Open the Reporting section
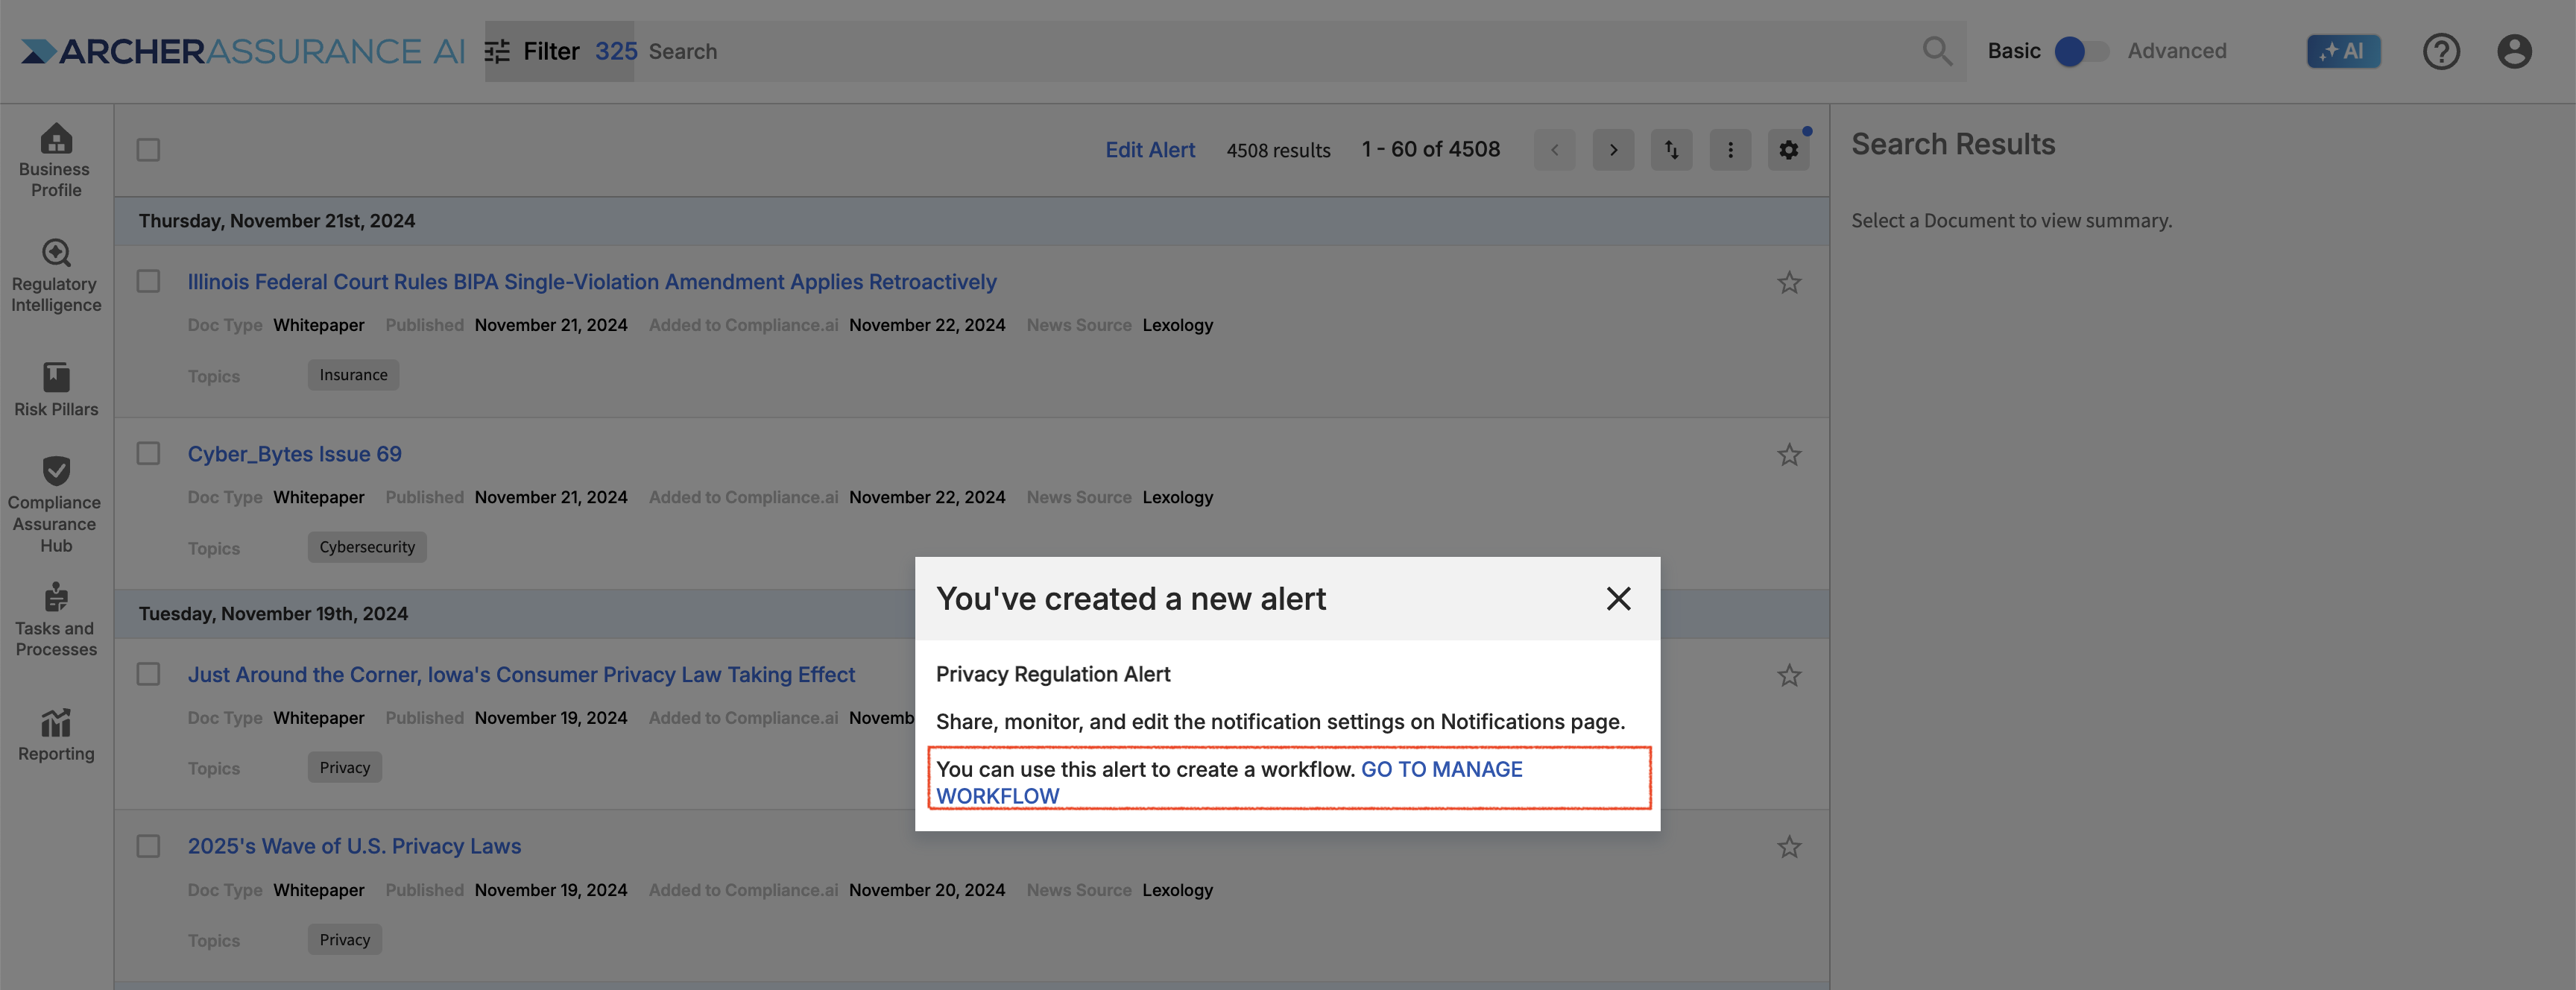Image resolution: width=2576 pixels, height=990 pixels. [x=56, y=735]
